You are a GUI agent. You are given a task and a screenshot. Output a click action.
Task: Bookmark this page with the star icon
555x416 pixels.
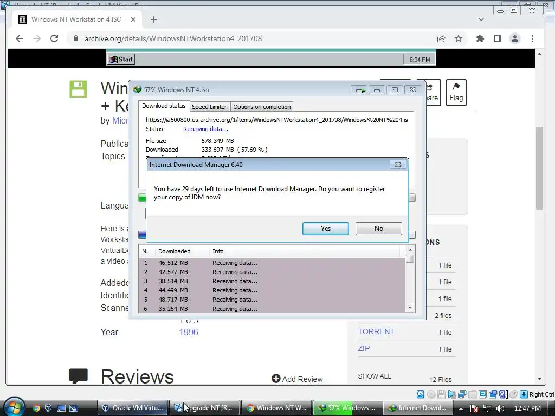point(459,38)
